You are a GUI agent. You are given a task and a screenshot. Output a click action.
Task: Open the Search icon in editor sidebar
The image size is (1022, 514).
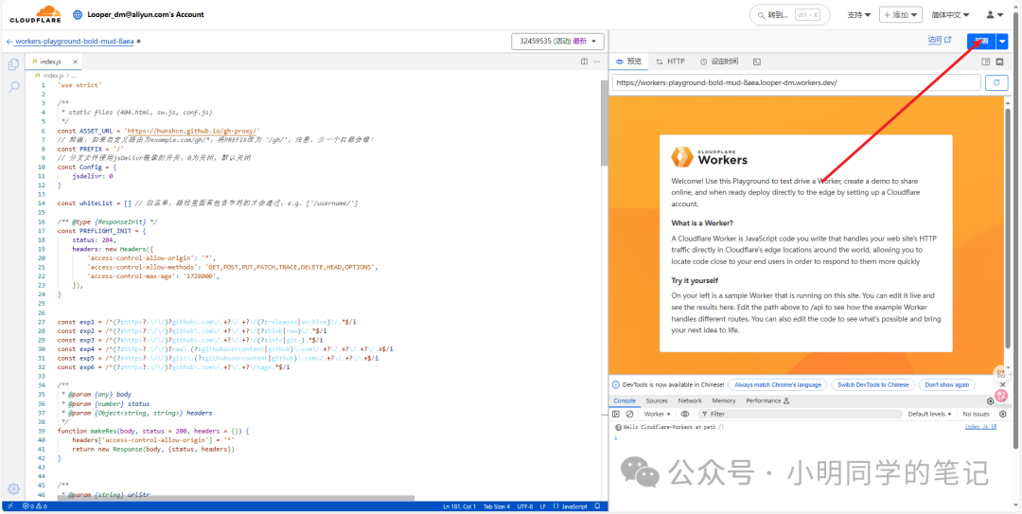(13, 87)
